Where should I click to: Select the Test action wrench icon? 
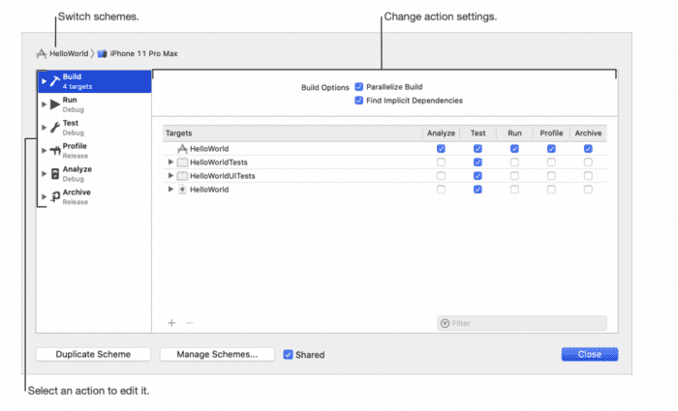[55, 127]
